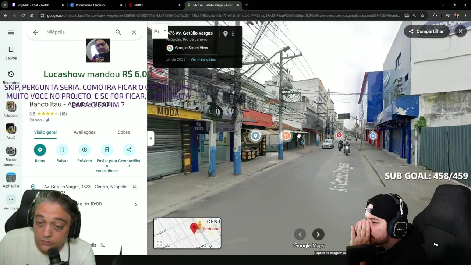Screen dimensions: 471x265
Task: Switch to SkipNhO Chat Twitch tab
Action: [x=36, y=5]
